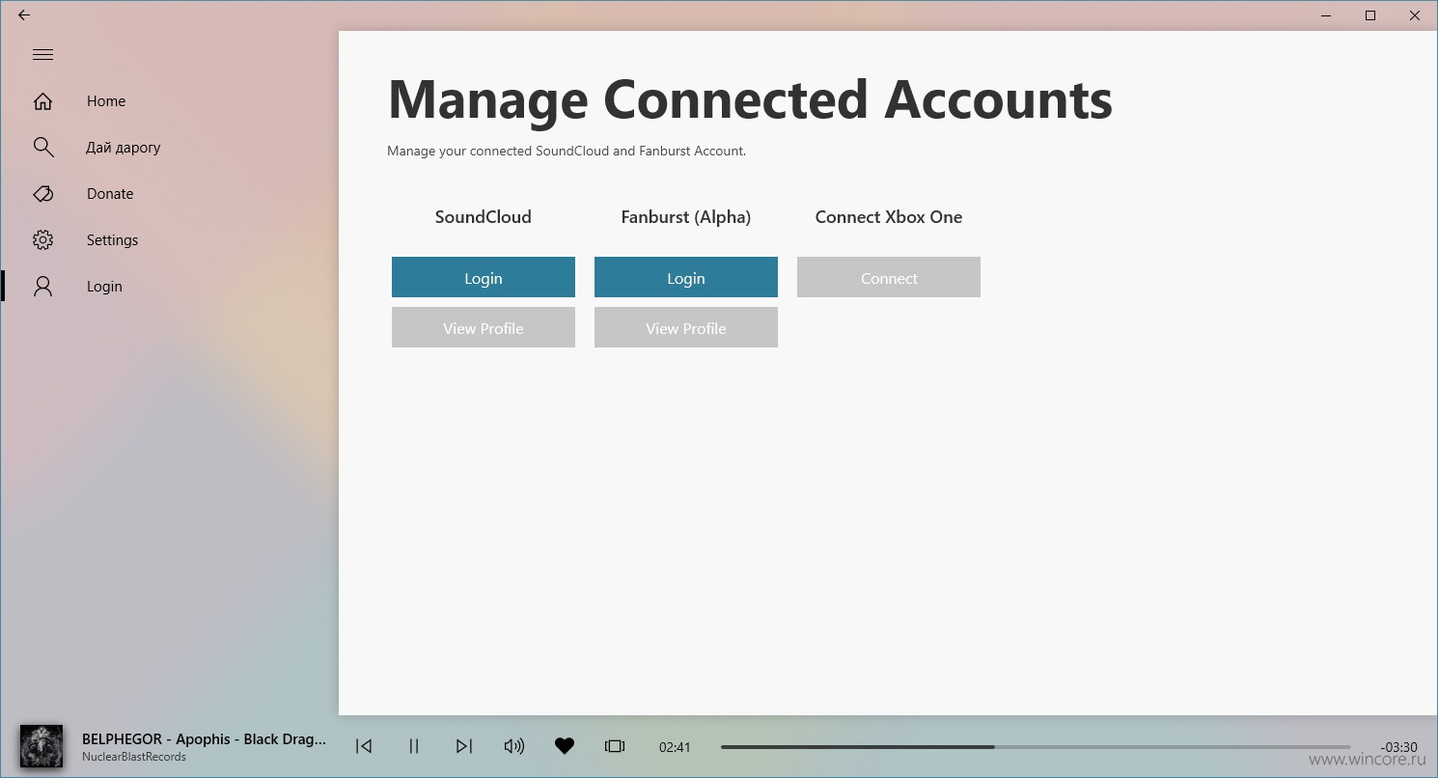Click the Manage Connected Accounts title

750,99
